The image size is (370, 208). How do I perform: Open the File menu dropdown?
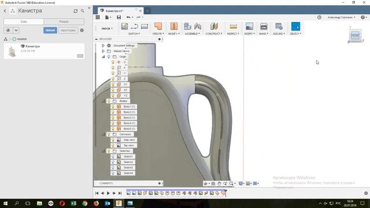click(x=108, y=17)
